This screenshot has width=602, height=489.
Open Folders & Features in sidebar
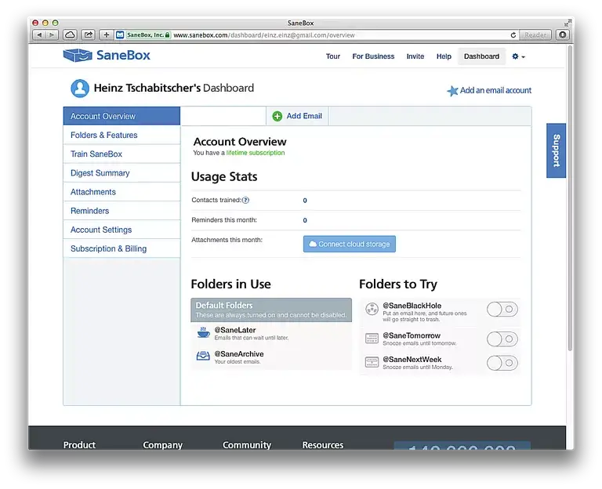point(121,135)
